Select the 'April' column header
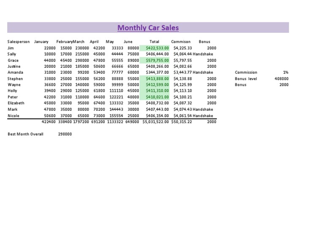324x250 pixels. (94, 42)
